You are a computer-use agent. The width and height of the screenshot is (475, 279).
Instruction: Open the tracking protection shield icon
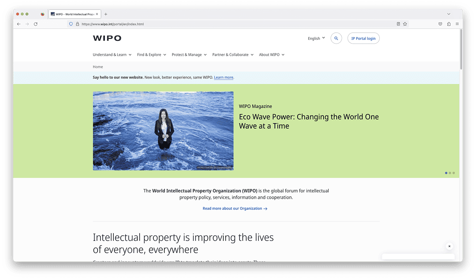click(x=71, y=24)
